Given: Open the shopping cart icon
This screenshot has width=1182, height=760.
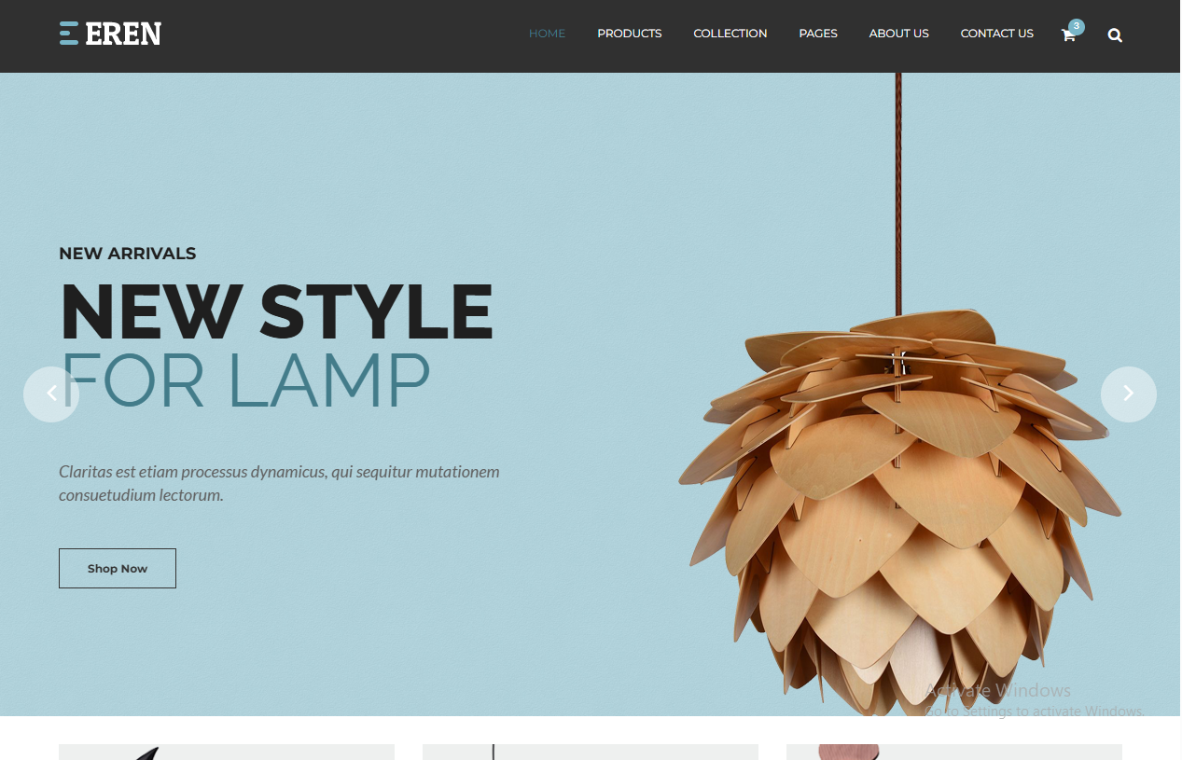Looking at the screenshot, I should point(1068,35).
